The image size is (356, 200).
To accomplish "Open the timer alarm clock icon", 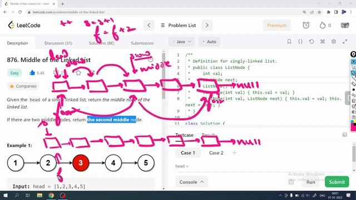I will coord(306,25).
